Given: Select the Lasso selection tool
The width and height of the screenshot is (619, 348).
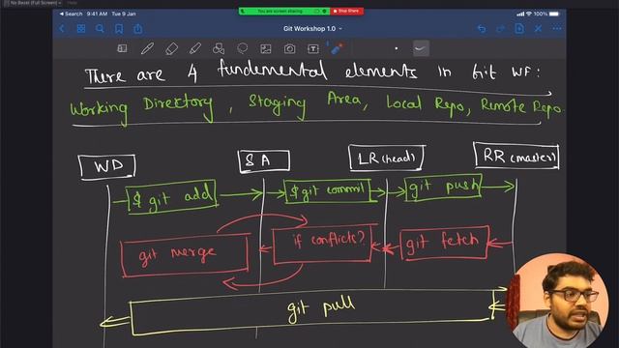Looking at the screenshot, I should click(243, 48).
